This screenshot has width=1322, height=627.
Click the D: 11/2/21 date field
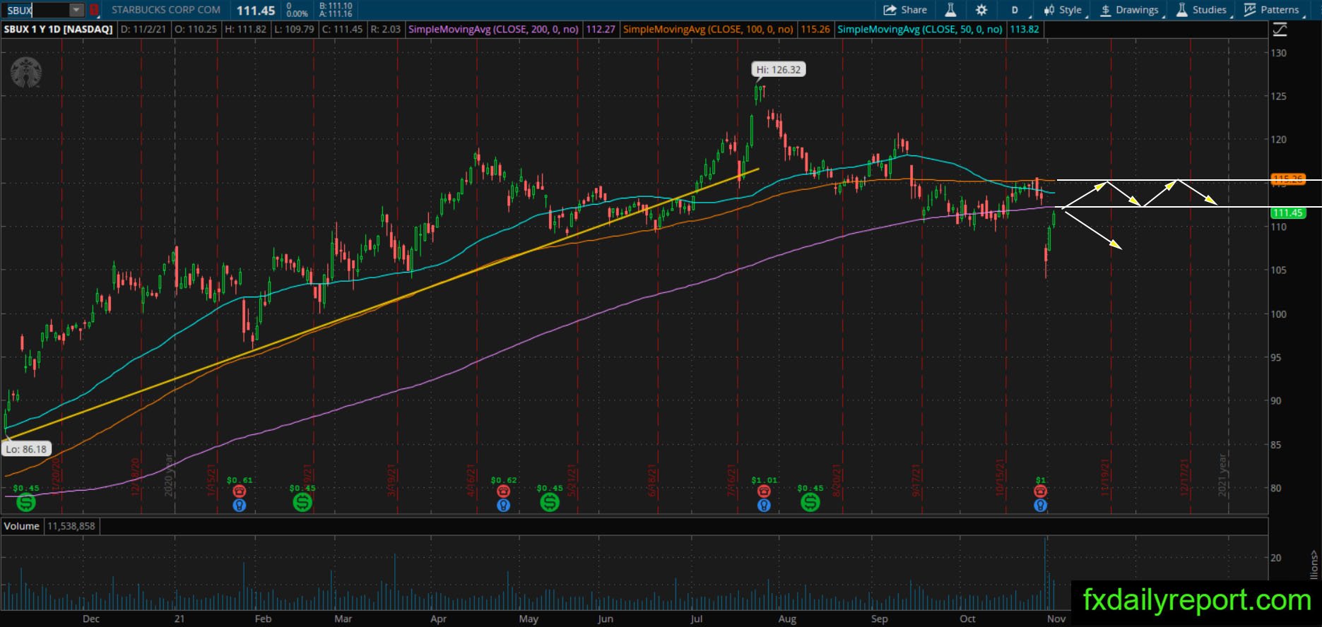(x=145, y=30)
